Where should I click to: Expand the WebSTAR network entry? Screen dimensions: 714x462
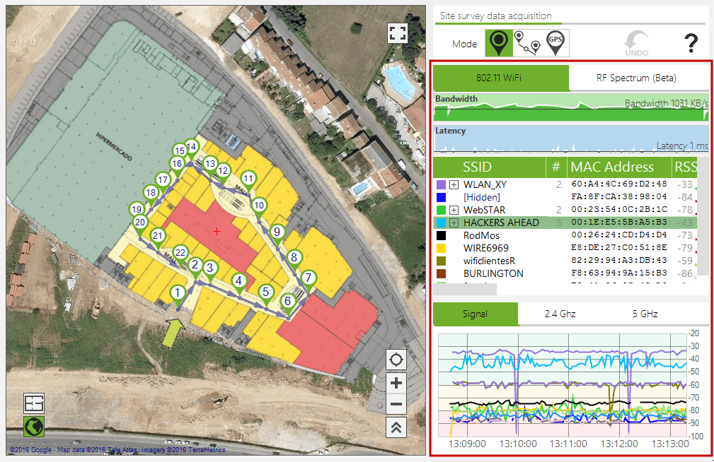[454, 210]
